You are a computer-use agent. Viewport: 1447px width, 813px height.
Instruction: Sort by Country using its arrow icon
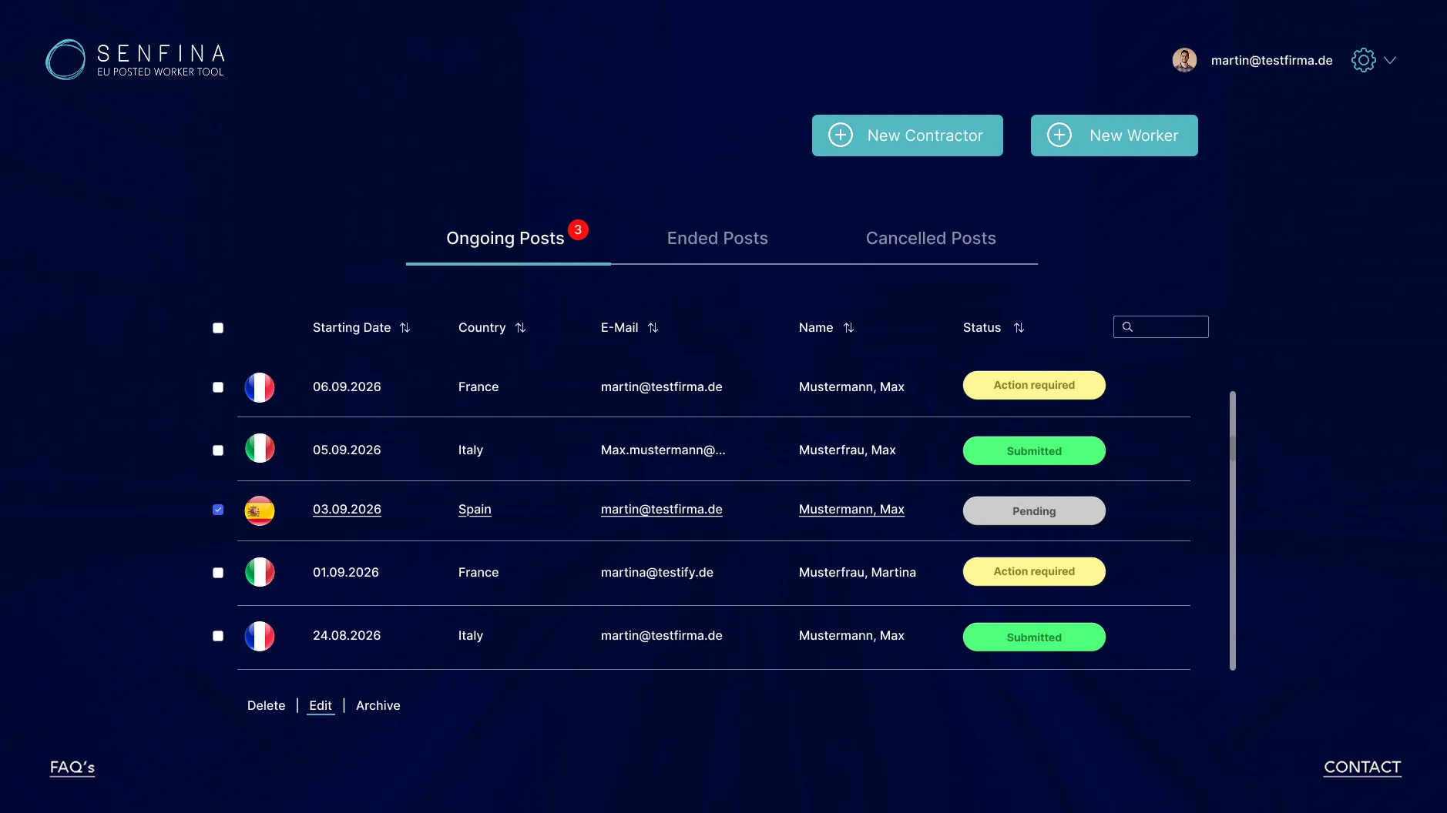tap(520, 328)
